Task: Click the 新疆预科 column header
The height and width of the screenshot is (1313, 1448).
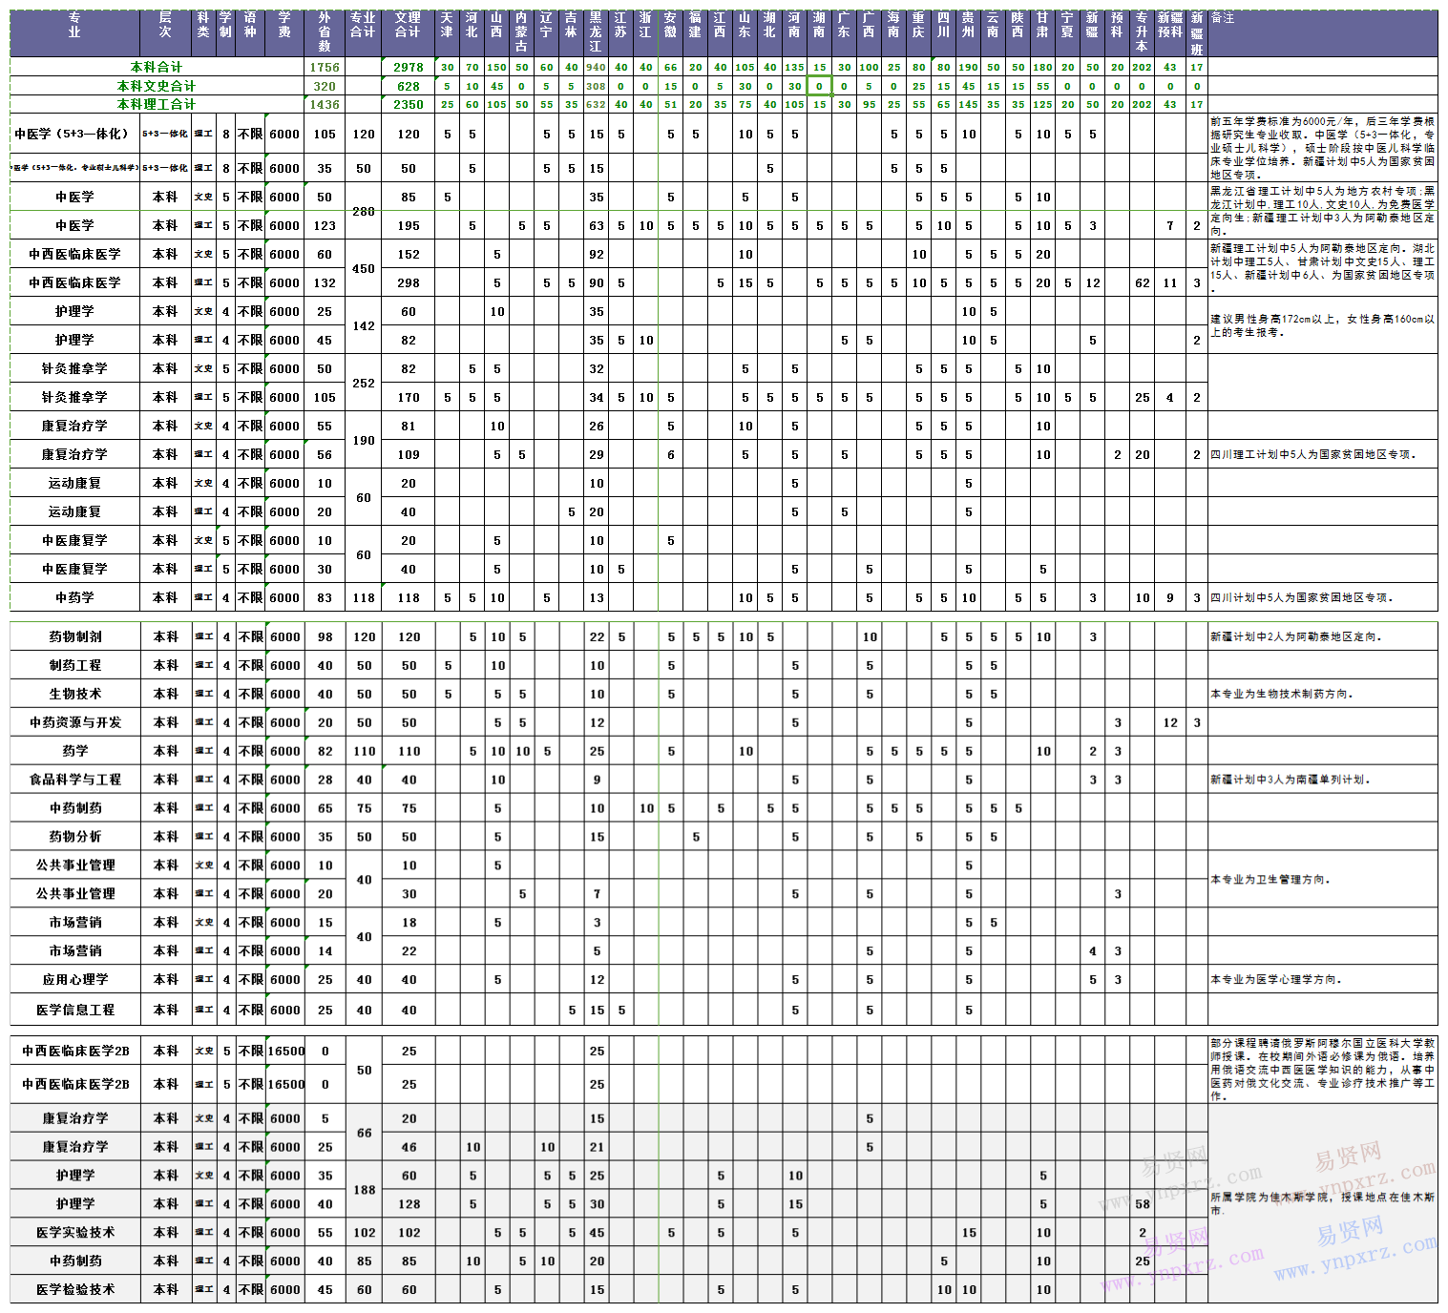Action: [1170, 33]
